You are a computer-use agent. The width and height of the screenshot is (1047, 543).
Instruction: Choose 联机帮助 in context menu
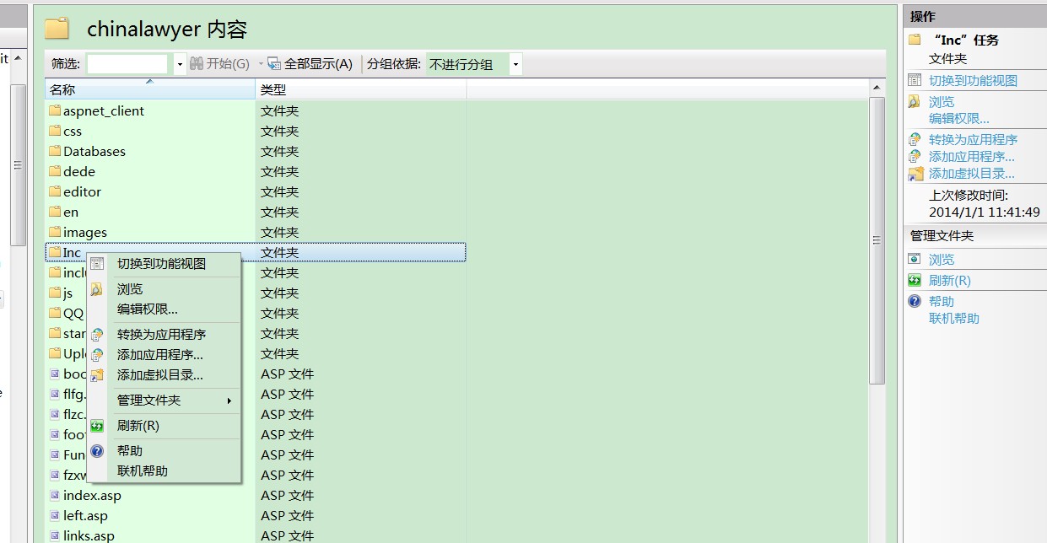click(143, 471)
